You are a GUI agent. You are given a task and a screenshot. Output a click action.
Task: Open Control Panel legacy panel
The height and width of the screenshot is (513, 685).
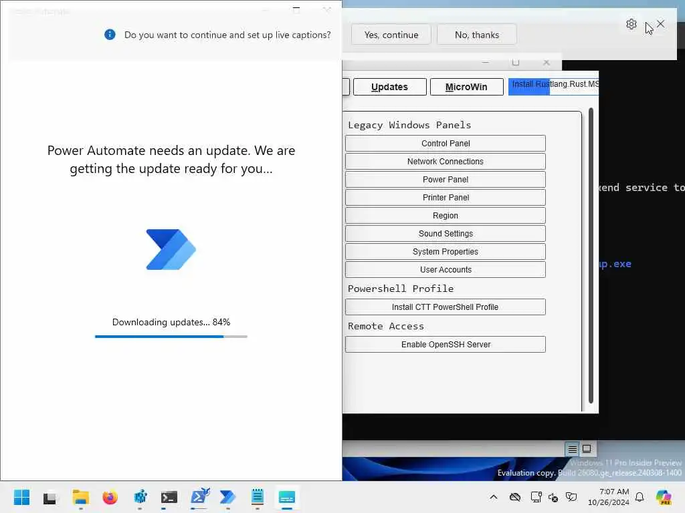[445, 144]
